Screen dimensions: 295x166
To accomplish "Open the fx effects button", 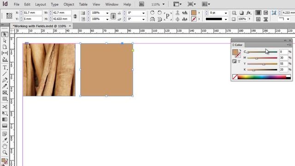I will 249,13.
